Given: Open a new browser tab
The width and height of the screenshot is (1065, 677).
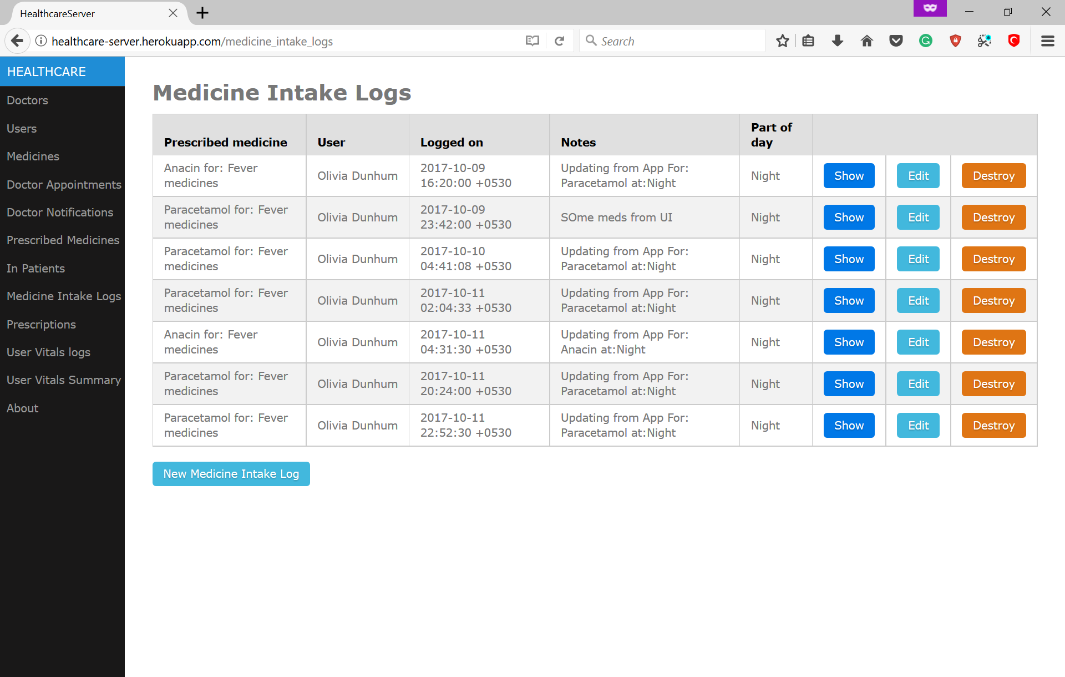Looking at the screenshot, I should pos(202,13).
